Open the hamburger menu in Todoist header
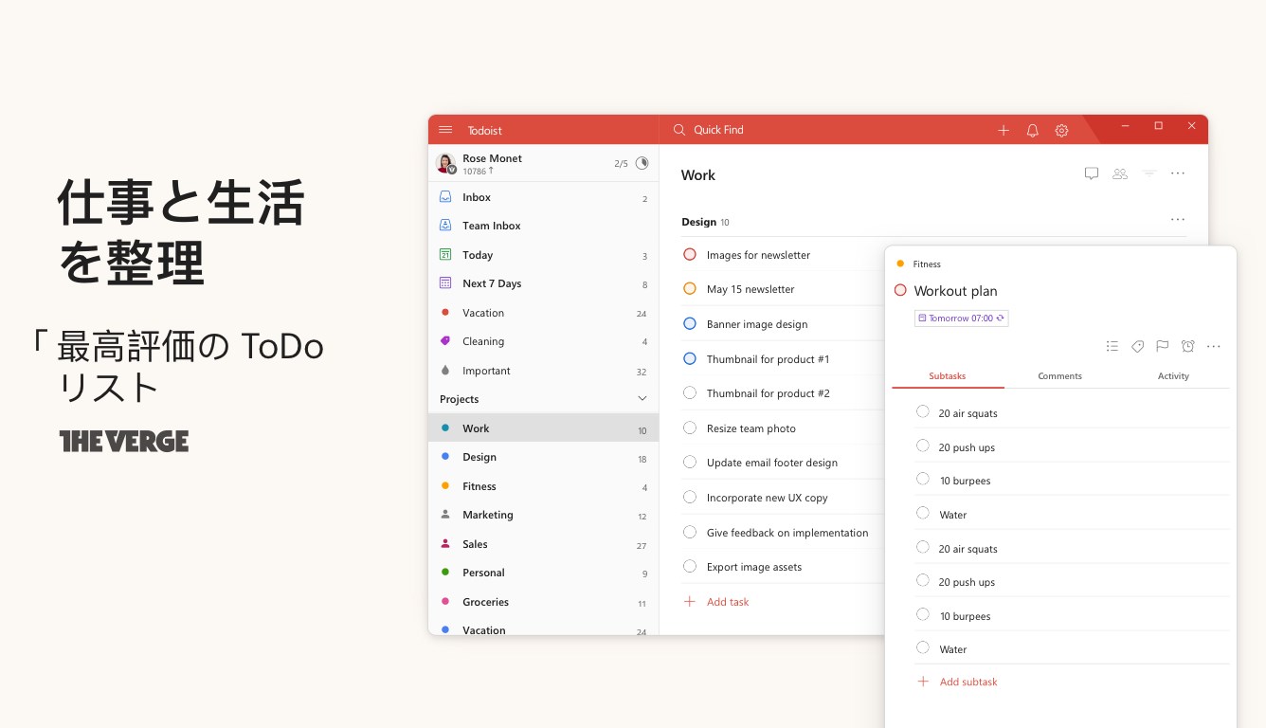The height and width of the screenshot is (728, 1266). (445, 130)
